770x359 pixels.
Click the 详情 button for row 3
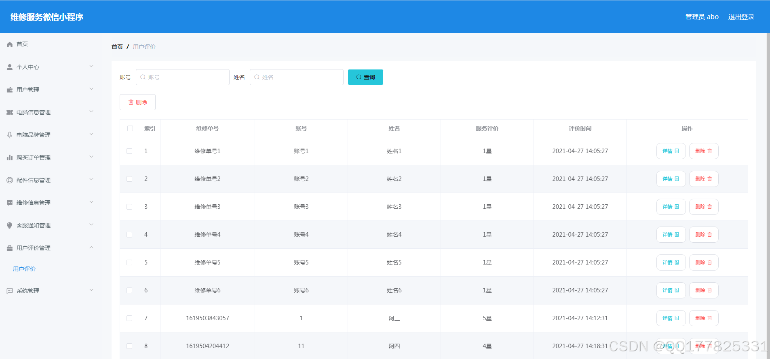click(x=671, y=207)
